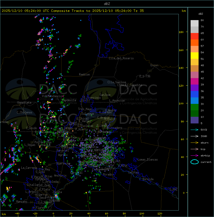Click the cyan 'current' ellipse legend symbol
This screenshot has width=214, height=217.
tap(194, 162)
